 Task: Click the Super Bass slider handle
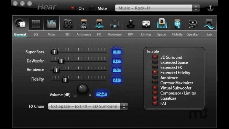coord(54,52)
